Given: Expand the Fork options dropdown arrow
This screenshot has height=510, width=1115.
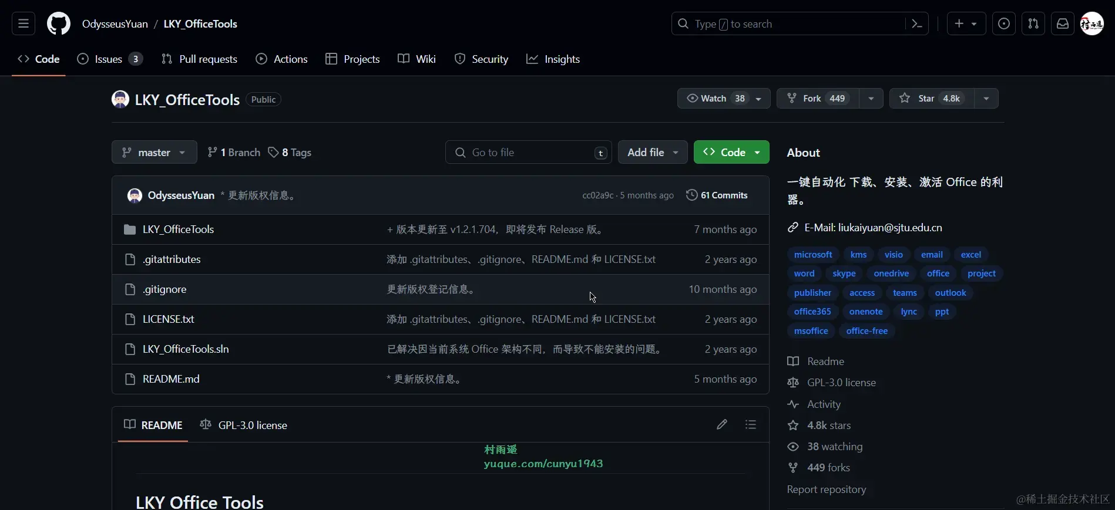Looking at the screenshot, I should 871,99.
